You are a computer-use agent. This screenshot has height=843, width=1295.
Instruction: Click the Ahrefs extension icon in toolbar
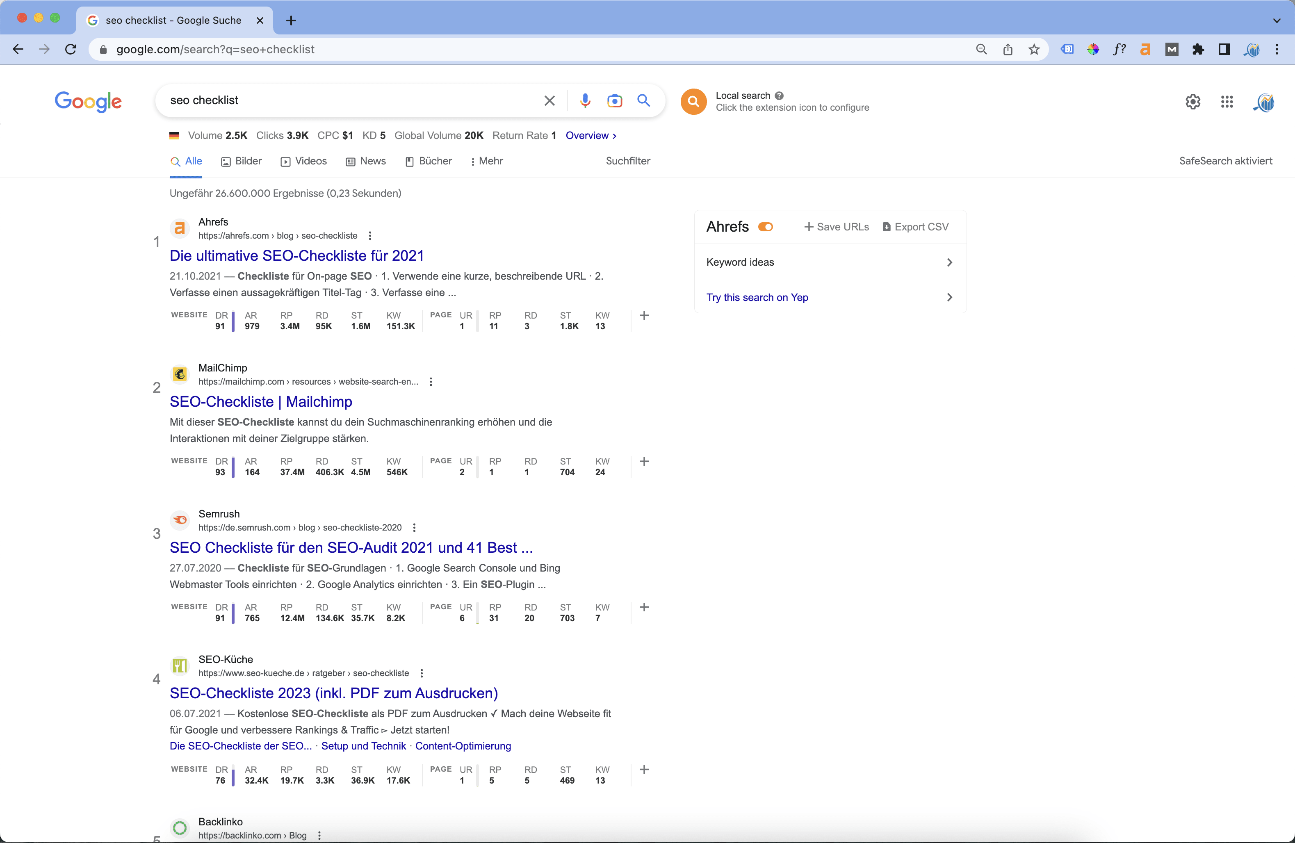coord(1145,50)
